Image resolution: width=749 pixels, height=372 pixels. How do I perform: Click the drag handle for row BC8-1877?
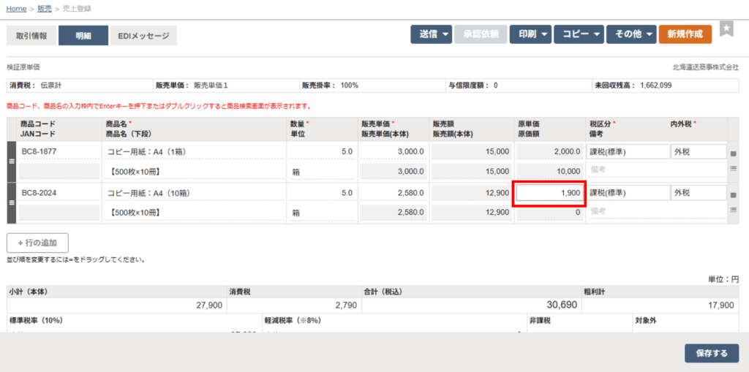(11, 162)
